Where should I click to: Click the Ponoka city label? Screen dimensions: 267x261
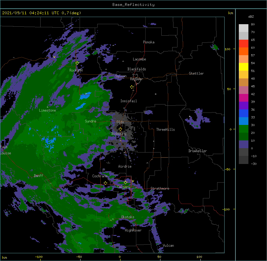point(149,42)
